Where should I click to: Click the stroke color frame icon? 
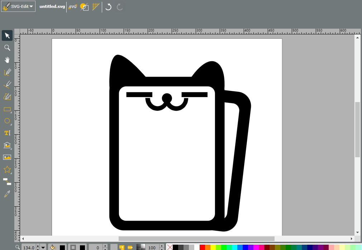tap(73, 247)
